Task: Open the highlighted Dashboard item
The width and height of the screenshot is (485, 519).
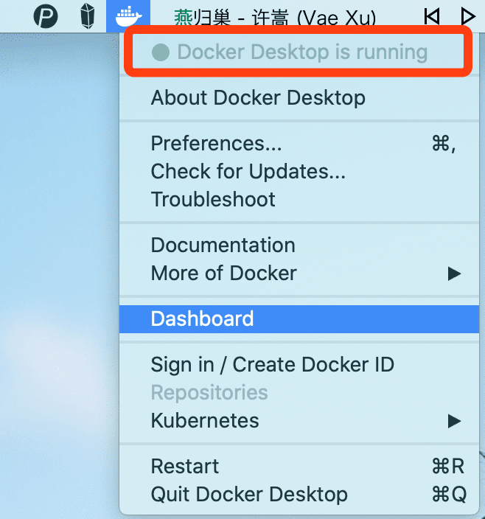Action: coord(299,318)
